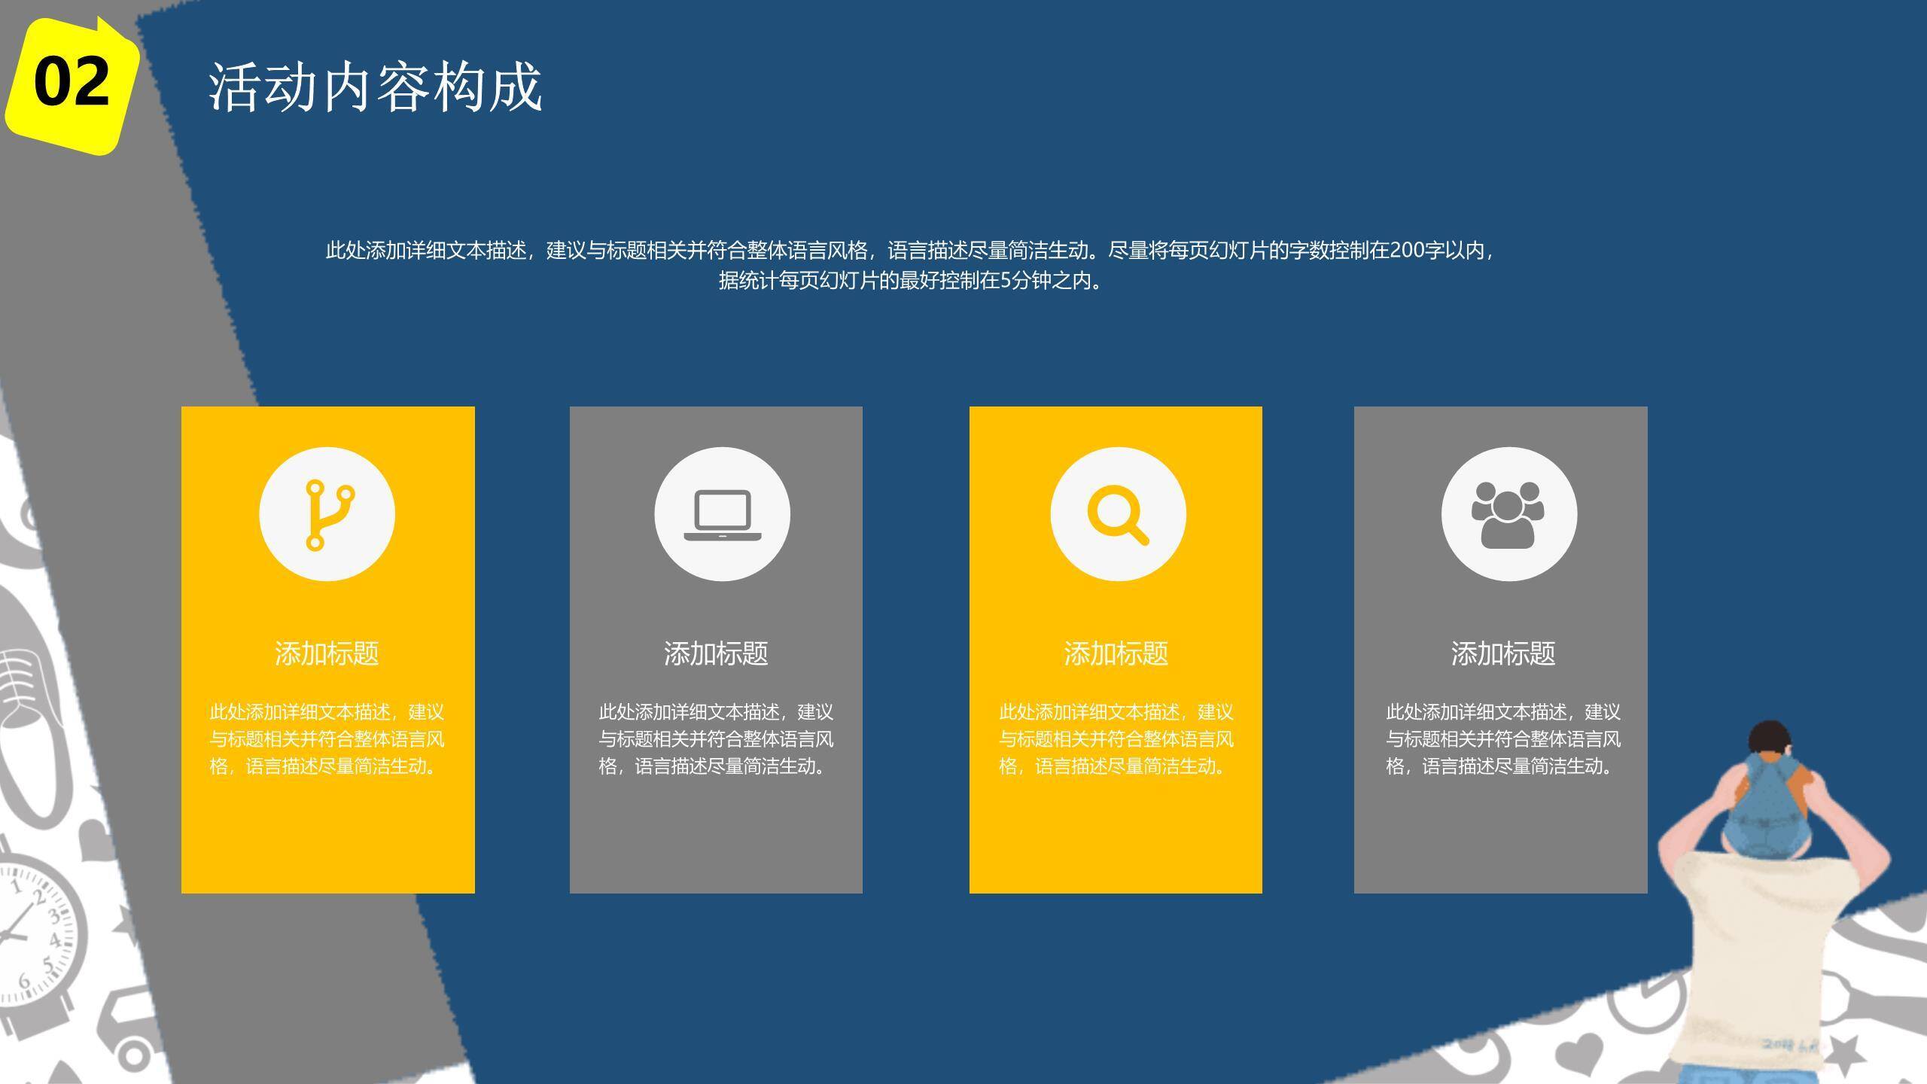Click the magnifying glass search icon
The height and width of the screenshot is (1084, 1927).
click(x=1118, y=515)
